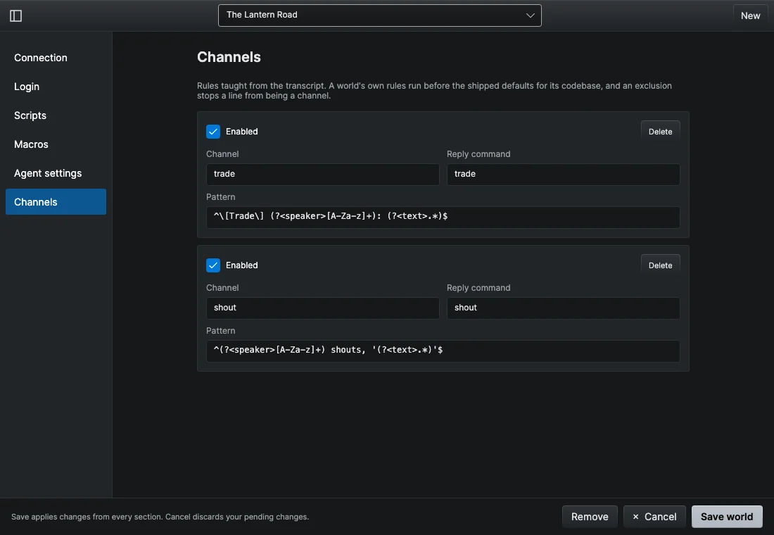
Task: Click the New button
Action: [750, 15]
